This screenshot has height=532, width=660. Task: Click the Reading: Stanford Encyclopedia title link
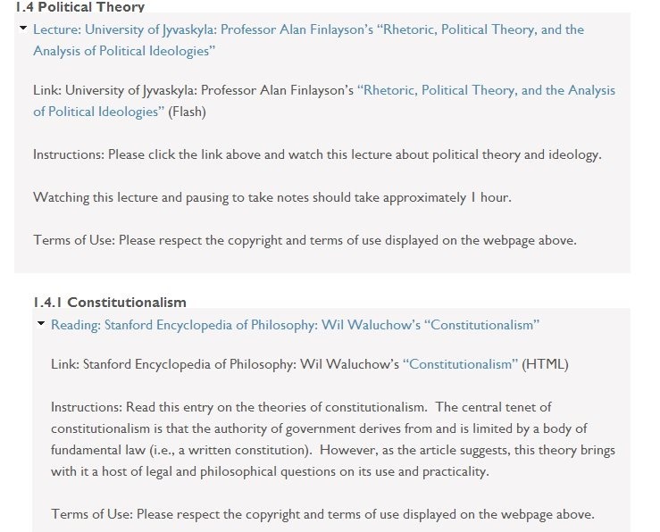295,325
